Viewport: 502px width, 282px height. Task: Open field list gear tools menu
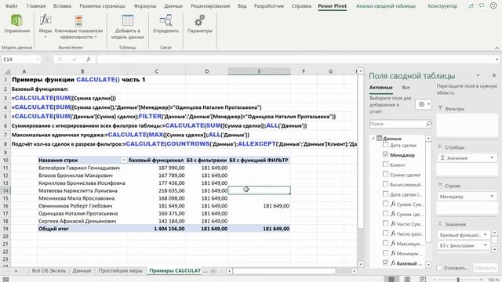(424, 104)
